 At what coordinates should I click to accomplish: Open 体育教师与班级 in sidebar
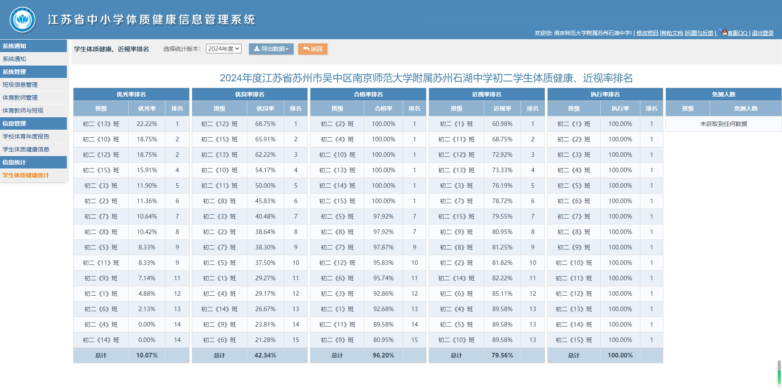[33, 111]
